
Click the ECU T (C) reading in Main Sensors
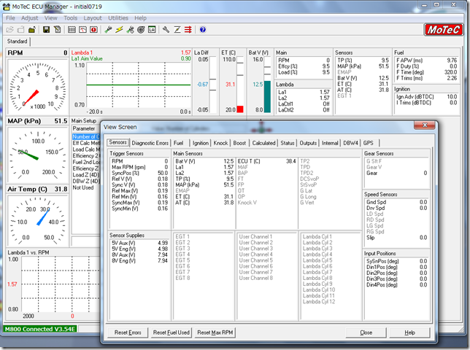click(266, 161)
